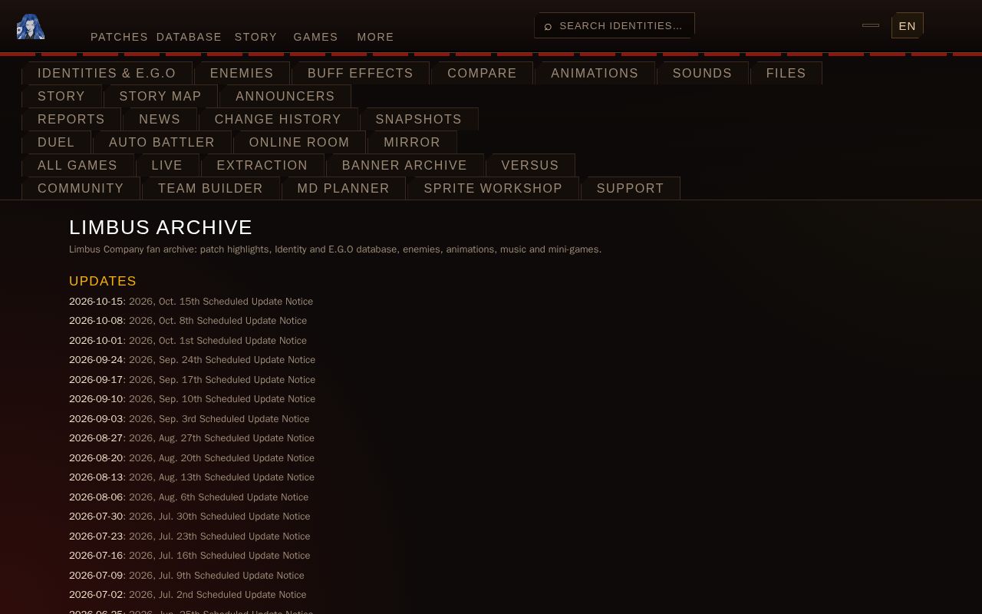
Task: Open the Games top menu
Action: click(315, 37)
